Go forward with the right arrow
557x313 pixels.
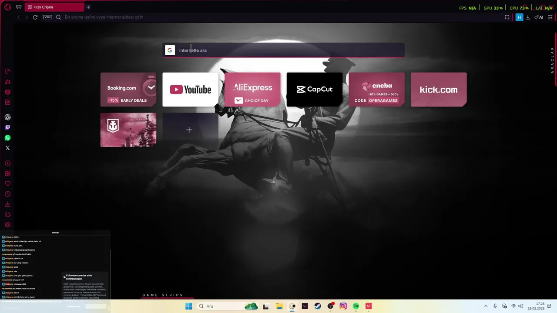(27, 17)
